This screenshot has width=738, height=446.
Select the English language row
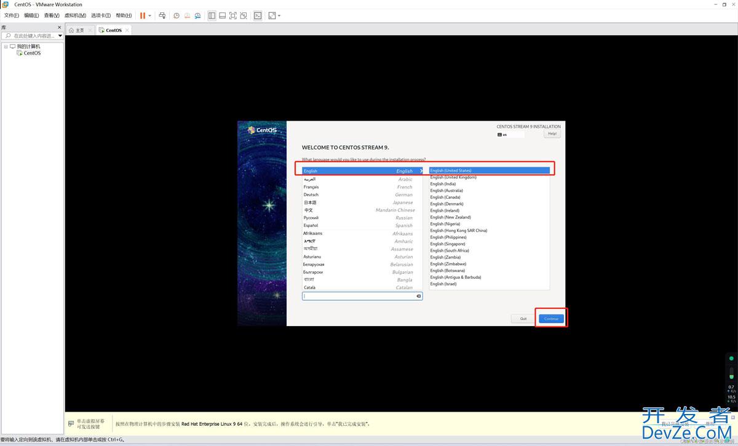tap(363, 171)
